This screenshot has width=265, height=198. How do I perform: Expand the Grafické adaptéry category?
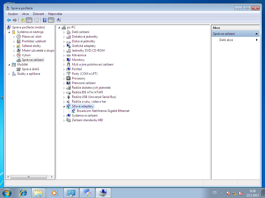click(64, 46)
